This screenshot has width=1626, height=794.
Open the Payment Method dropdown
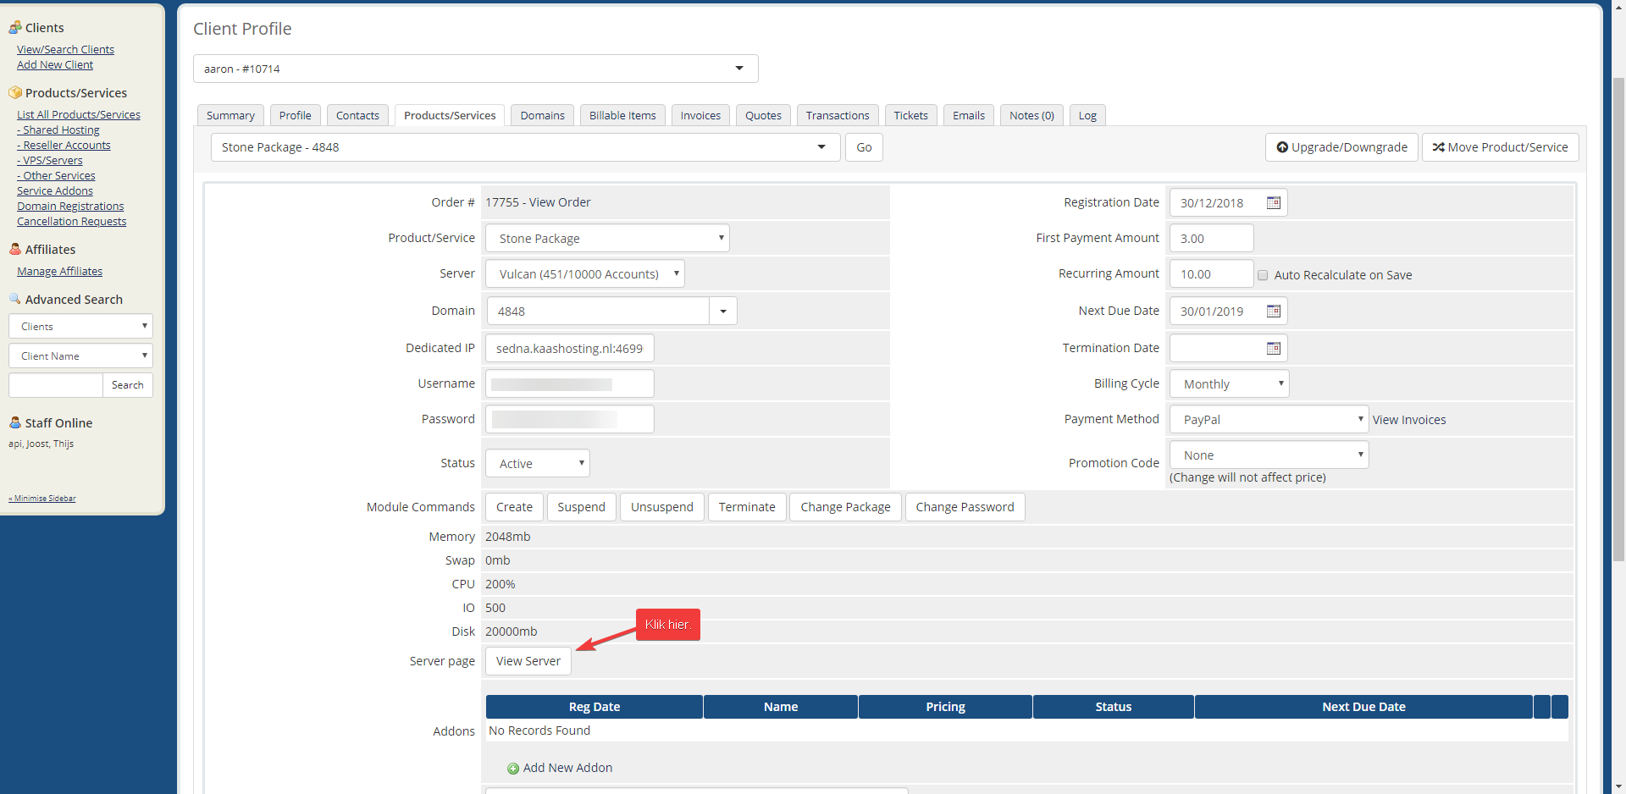click(1269, 420)
